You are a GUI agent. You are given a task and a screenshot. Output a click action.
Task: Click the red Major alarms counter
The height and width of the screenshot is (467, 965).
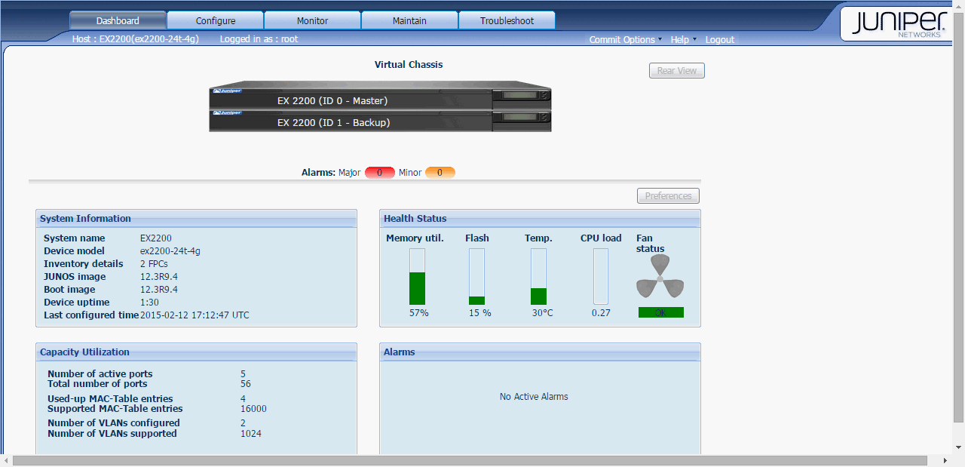pyautogui.click(x=380, y=173)
